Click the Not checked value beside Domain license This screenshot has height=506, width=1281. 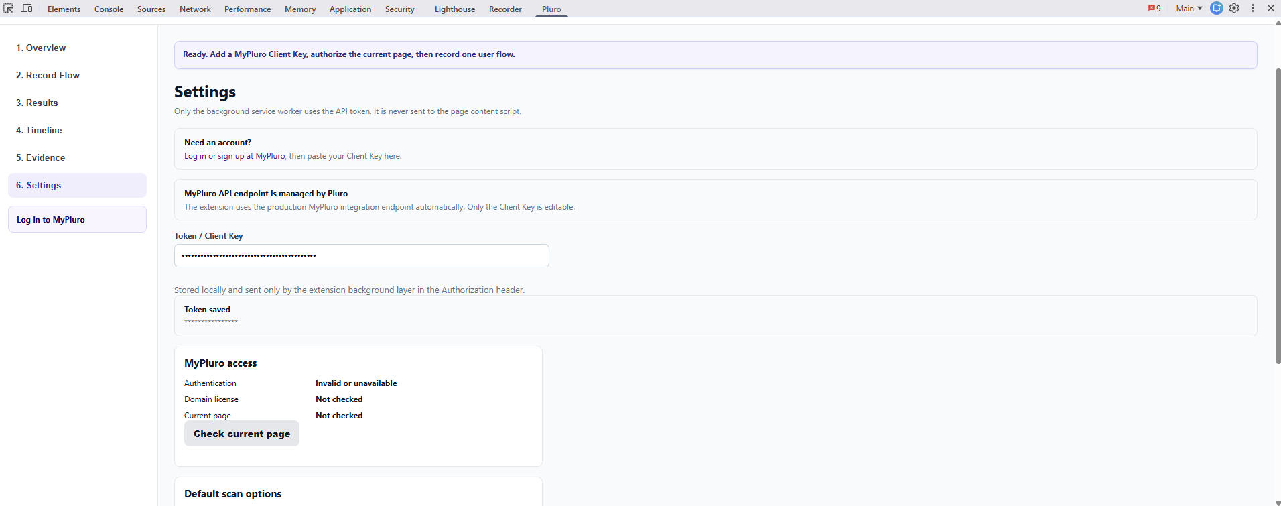339,399
